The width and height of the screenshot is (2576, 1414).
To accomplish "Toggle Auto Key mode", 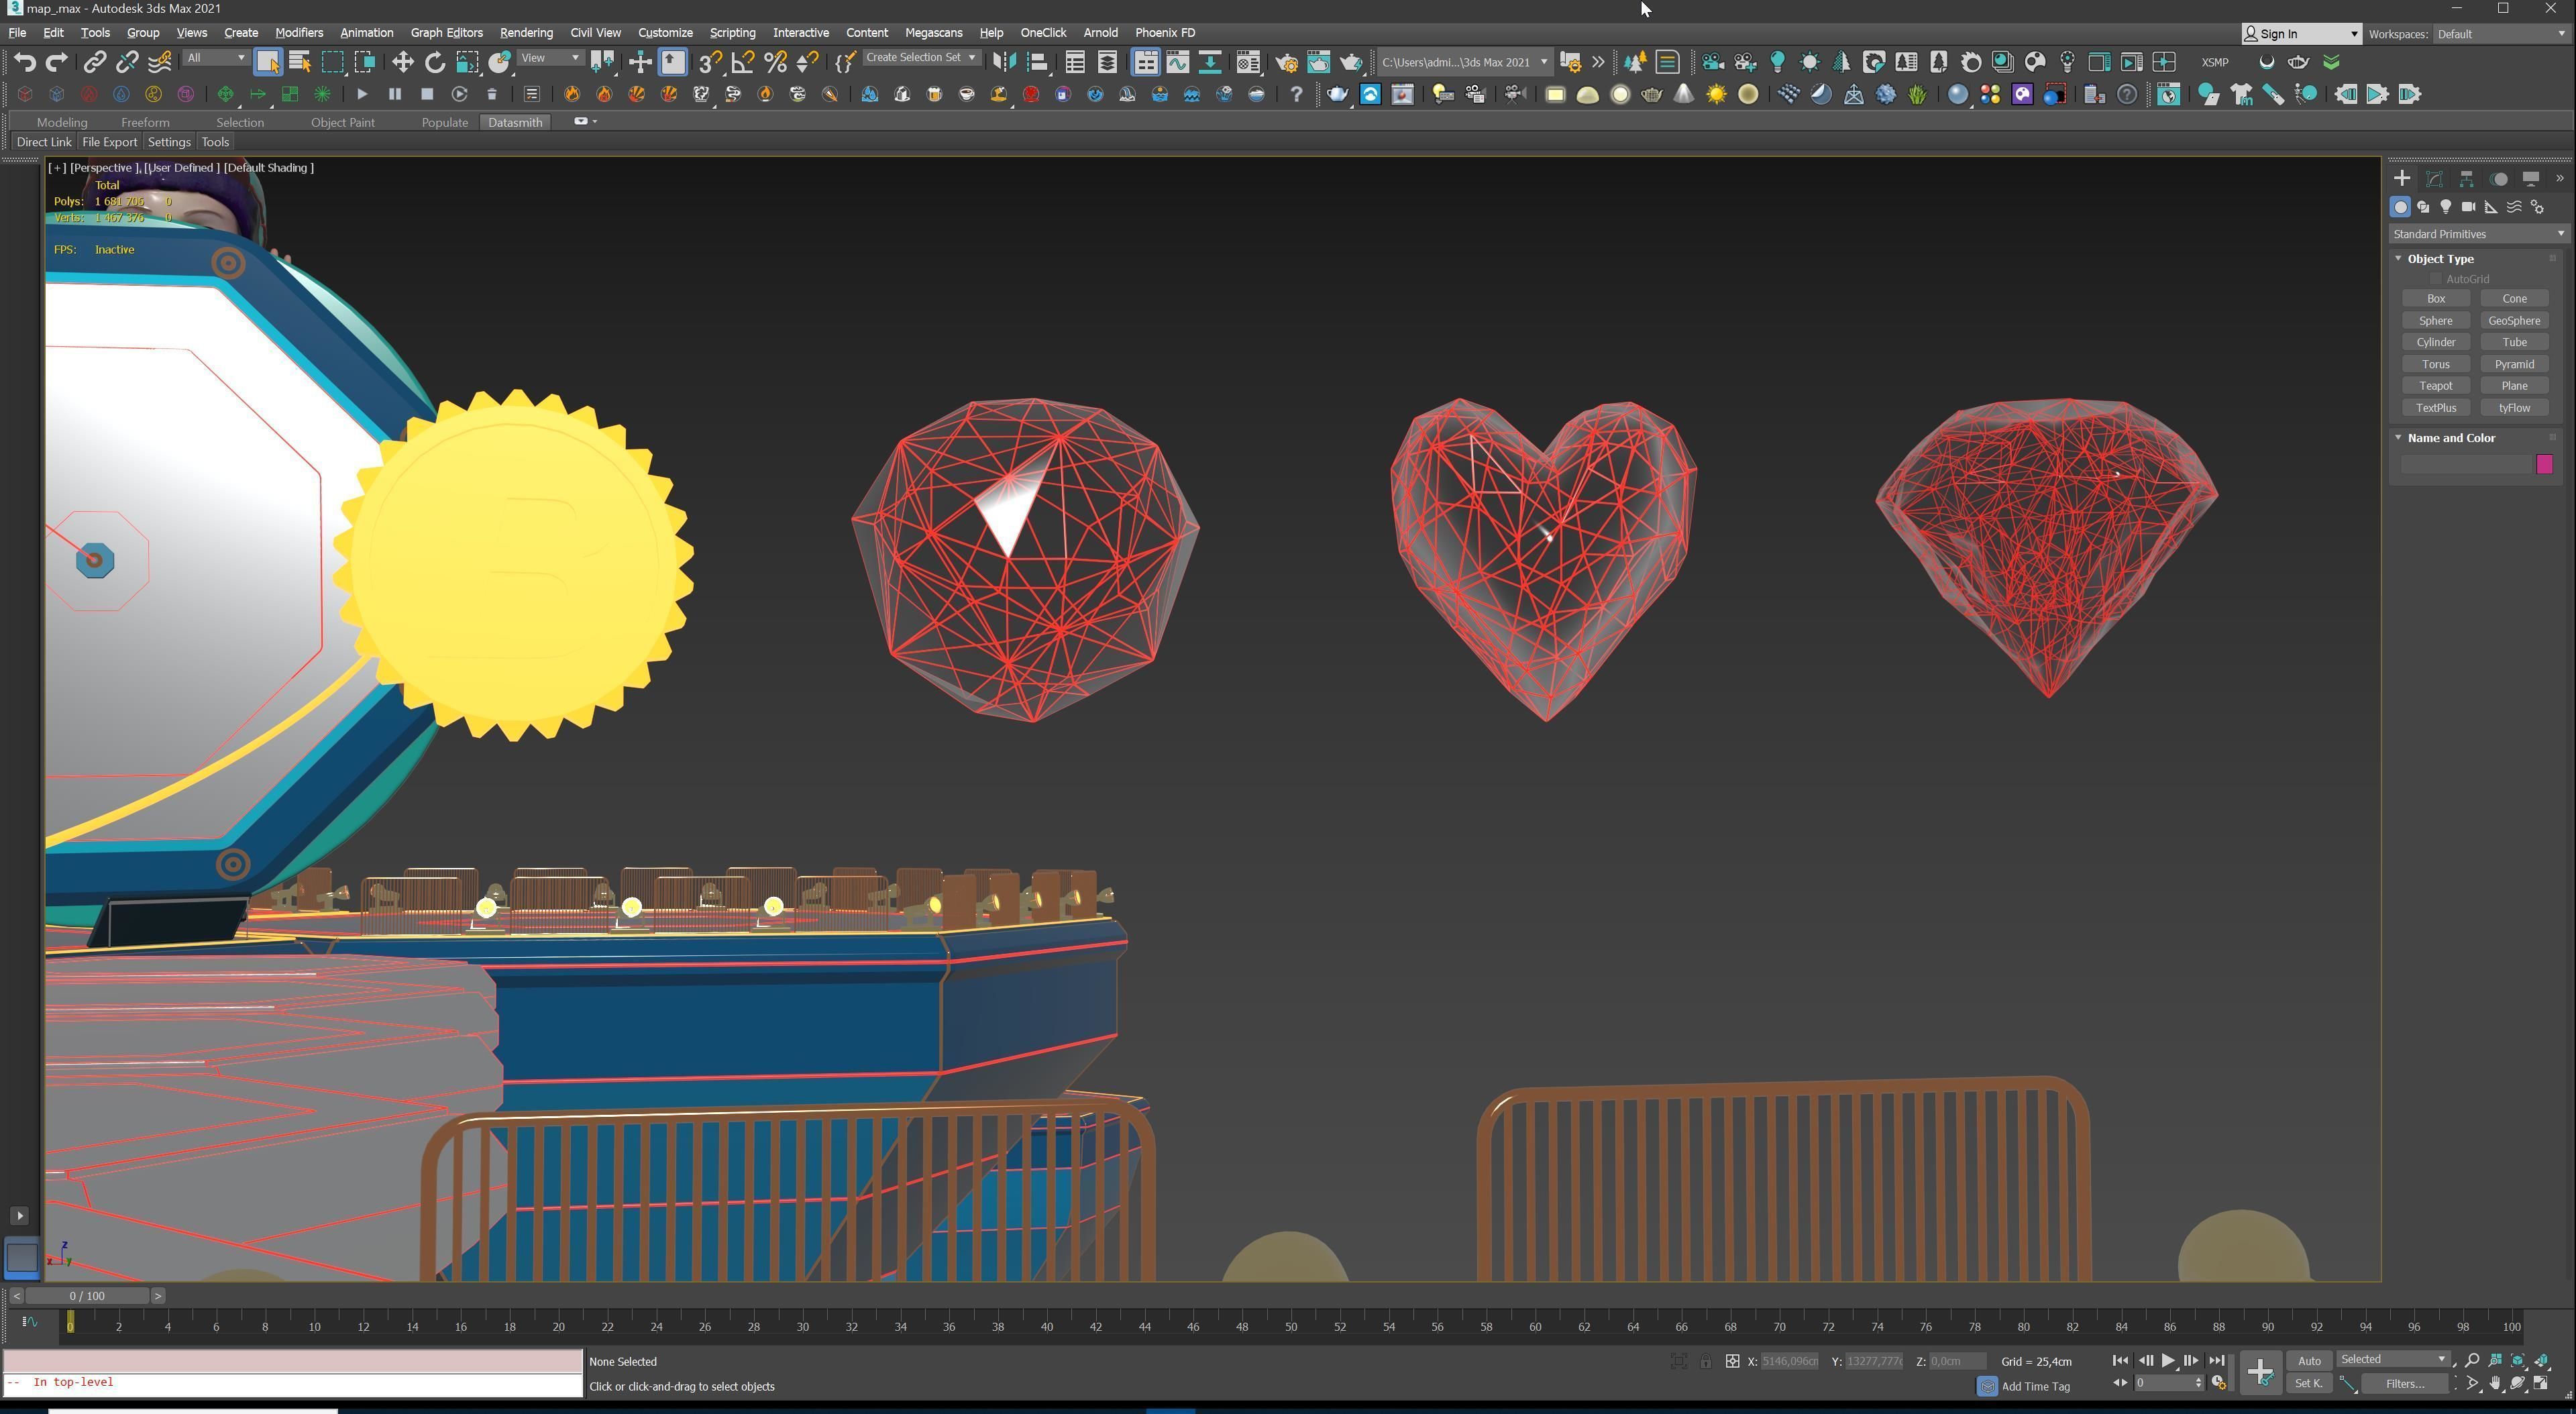I will click(x=2309, y=1360).
